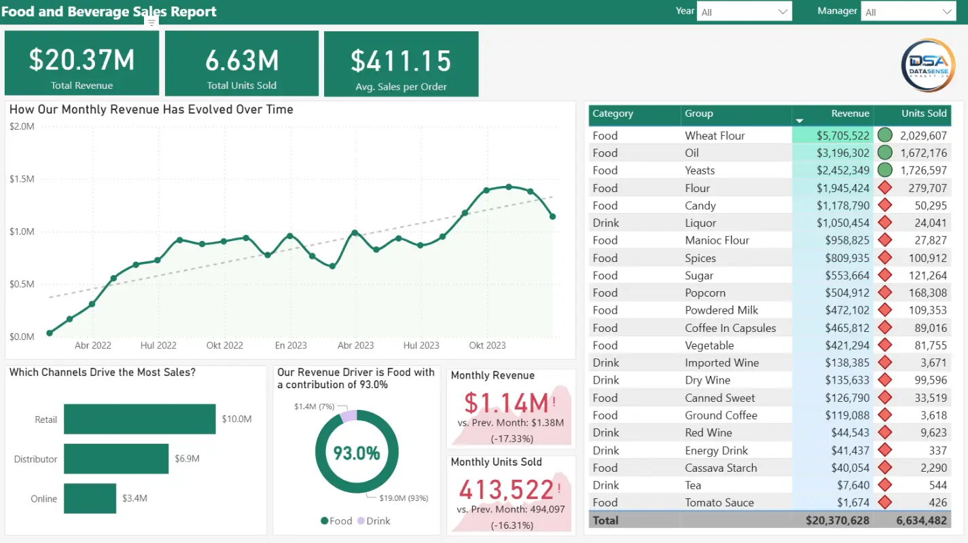Viewport: 968px width, 543px height.
Task: Click the green circle indicator for Wheat Flour
Action: click(x=884, y=135)
